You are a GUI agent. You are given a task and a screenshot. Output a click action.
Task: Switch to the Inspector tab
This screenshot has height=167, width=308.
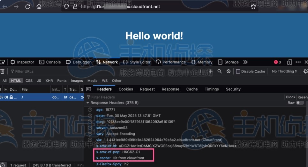(22, 62)
